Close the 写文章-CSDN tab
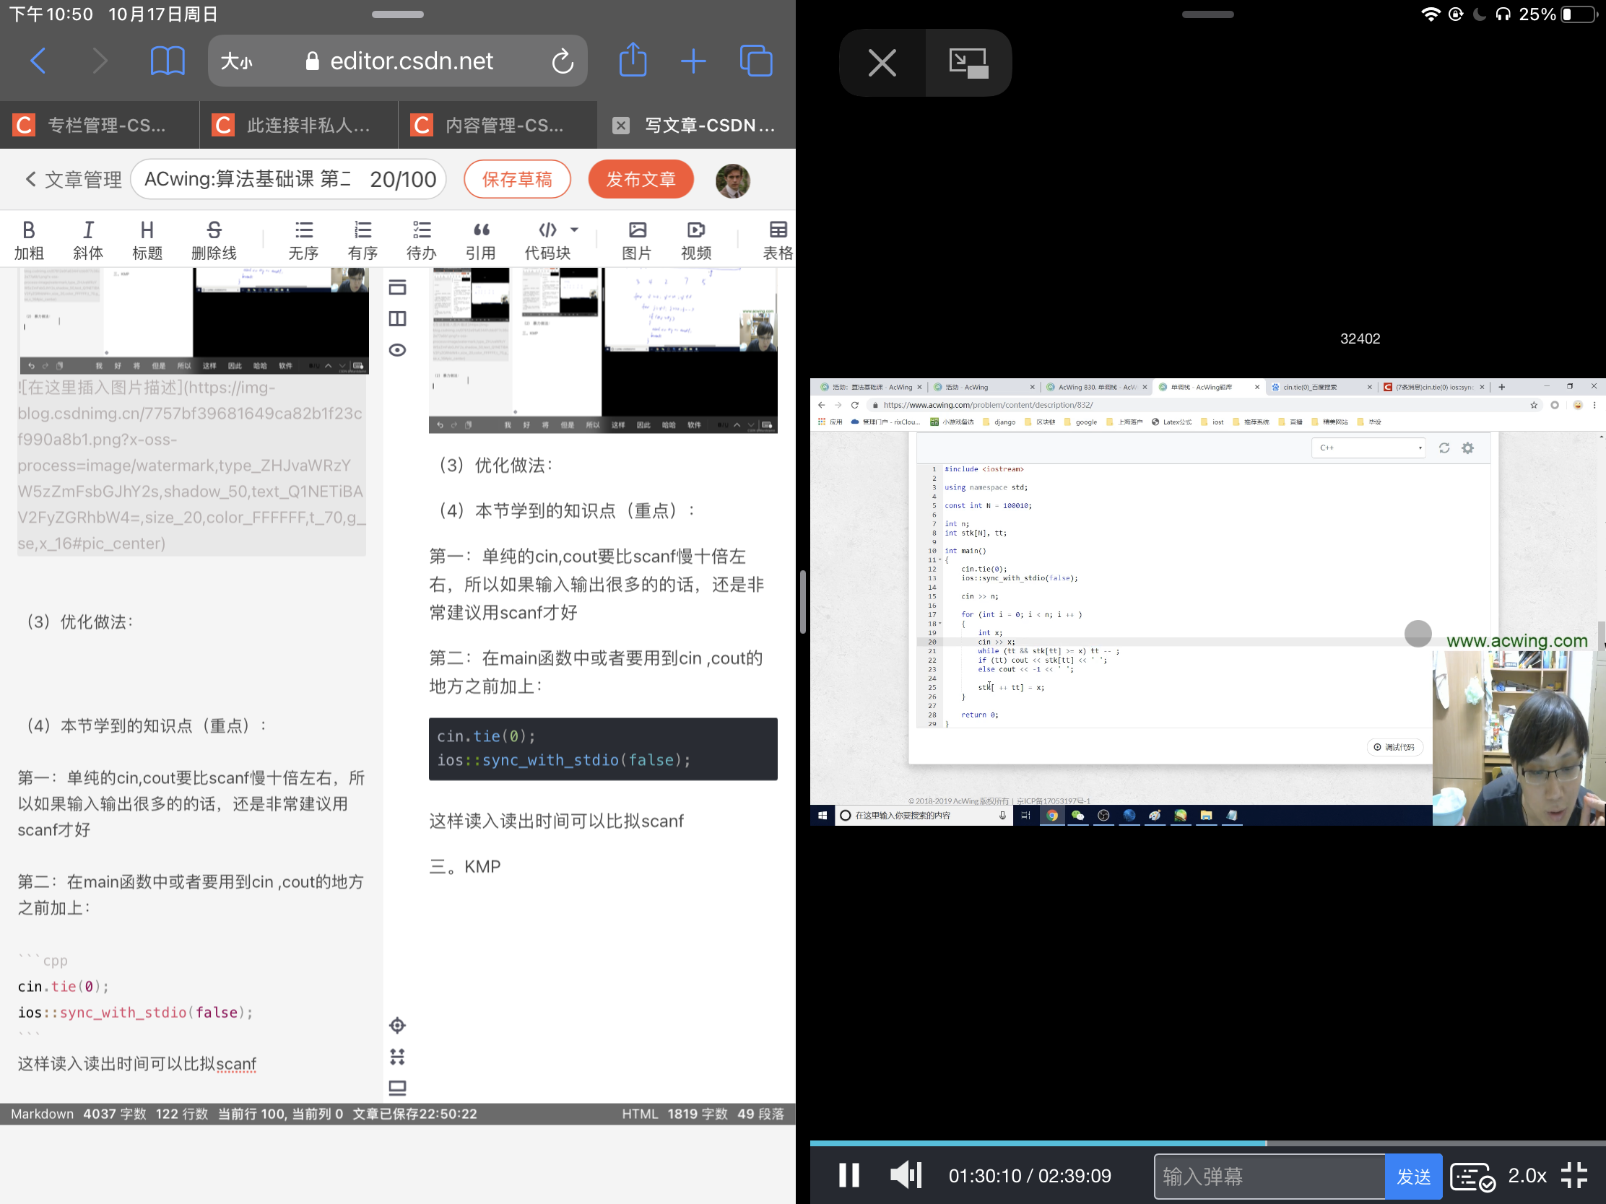The height and width of the screenshot is (1204, 1606). [x=621, y=126]
